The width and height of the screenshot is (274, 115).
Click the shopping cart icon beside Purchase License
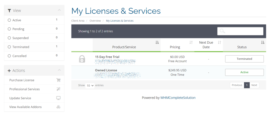[58, 80]
